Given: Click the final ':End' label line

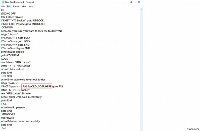Looking at the screenshot, I should (4, 128).
